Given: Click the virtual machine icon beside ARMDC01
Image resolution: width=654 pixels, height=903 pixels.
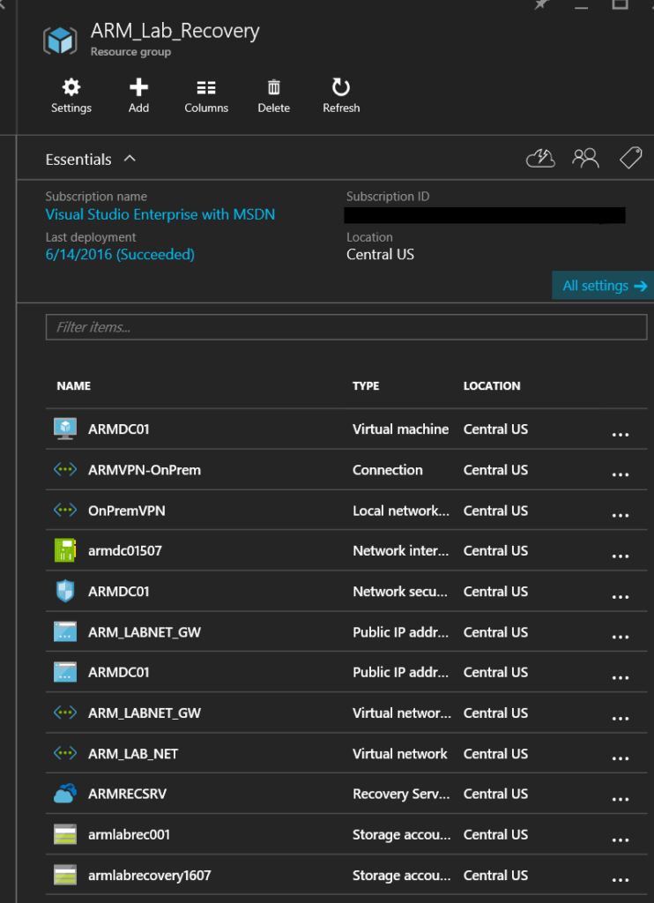Looking at the screenshot, I should click(64, 429).
